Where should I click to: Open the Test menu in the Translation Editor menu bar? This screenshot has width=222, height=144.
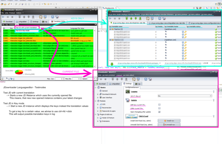pos(17,25)
